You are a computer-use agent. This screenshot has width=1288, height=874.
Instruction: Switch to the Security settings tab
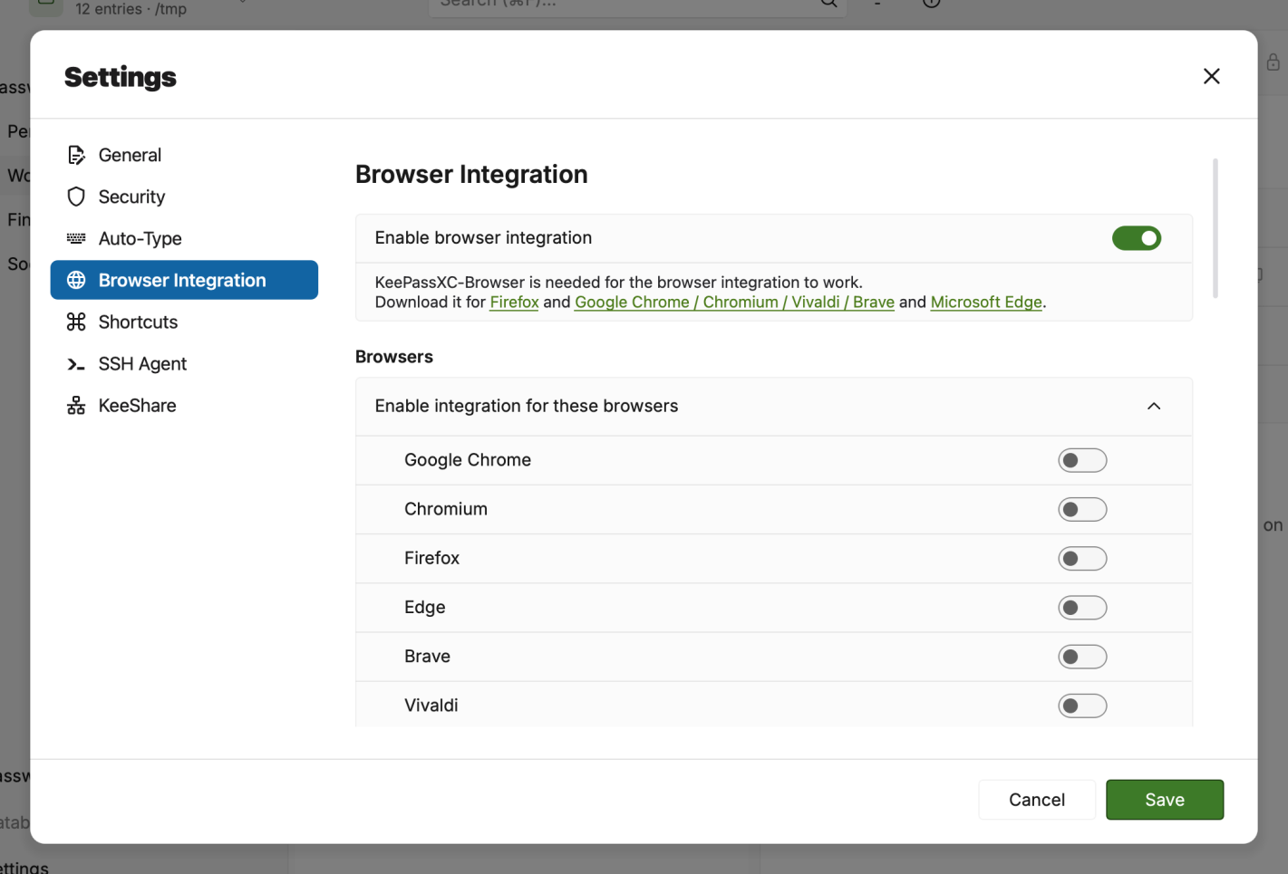tap(184, 197)
